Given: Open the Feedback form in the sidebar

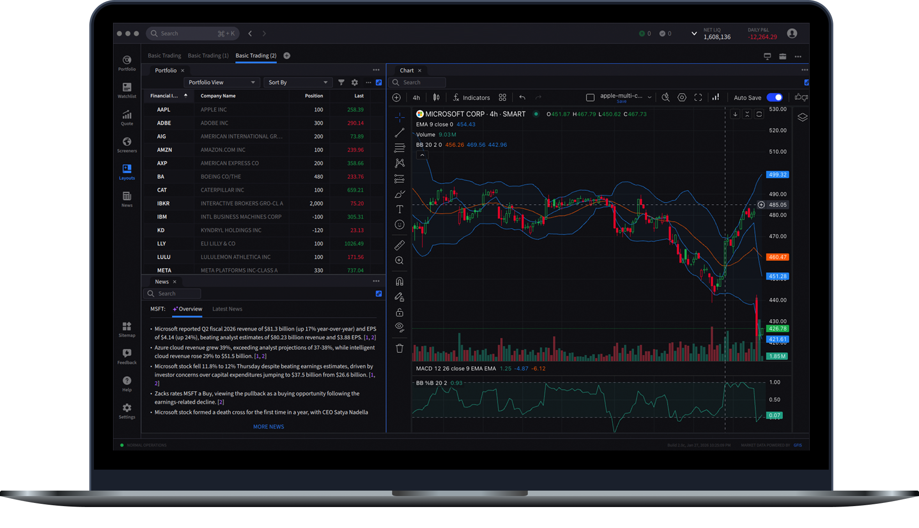Looking at the screenshot, I should point(127,357).
